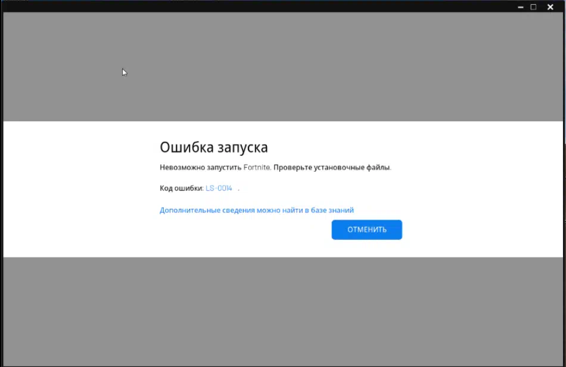This screenshot has height=367, width=566.
Task: Open the knowledge base link for details
Action: (x=256, y=210)
